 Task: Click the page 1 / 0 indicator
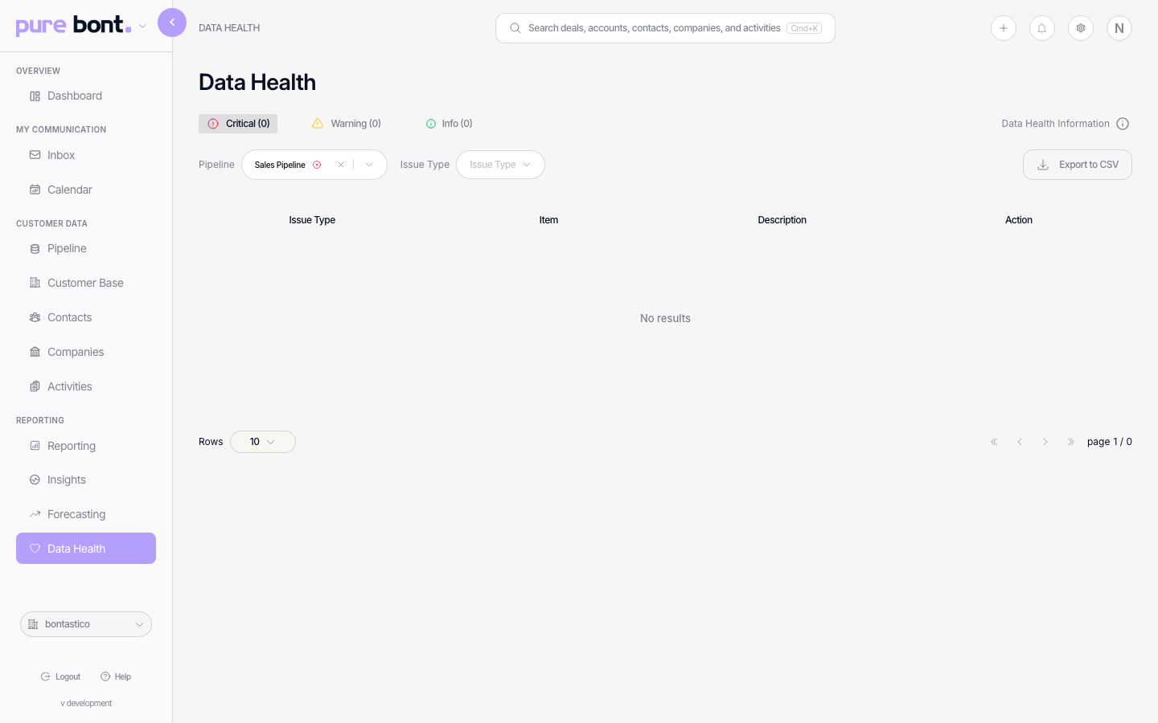[x=1110, y=442]
